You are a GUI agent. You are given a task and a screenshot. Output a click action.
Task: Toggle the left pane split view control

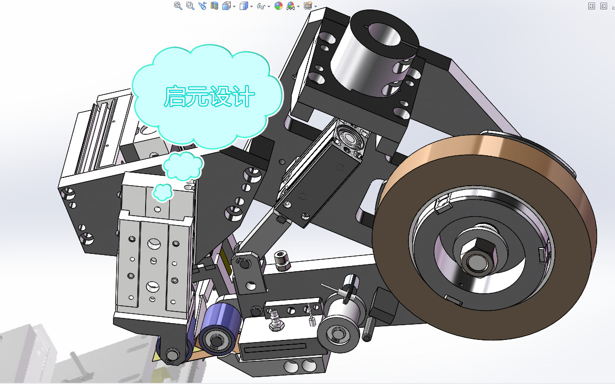pos(591,5)
